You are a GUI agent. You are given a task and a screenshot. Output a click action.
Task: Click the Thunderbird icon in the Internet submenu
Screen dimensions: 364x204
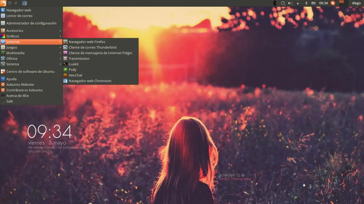[65, 47]
